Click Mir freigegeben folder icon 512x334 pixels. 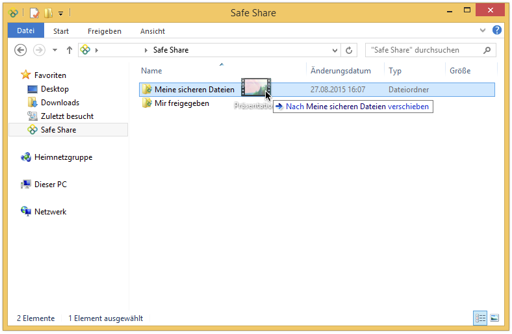147,103
